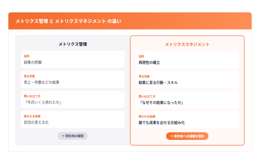Click the 再現性の確立 card text
This screenshot has width=260, height=164.
[149, 62]
